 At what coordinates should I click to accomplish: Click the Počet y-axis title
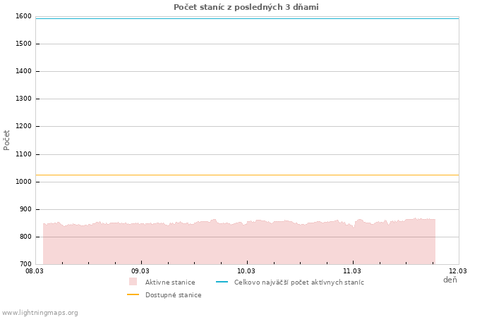tap(7, 139)
